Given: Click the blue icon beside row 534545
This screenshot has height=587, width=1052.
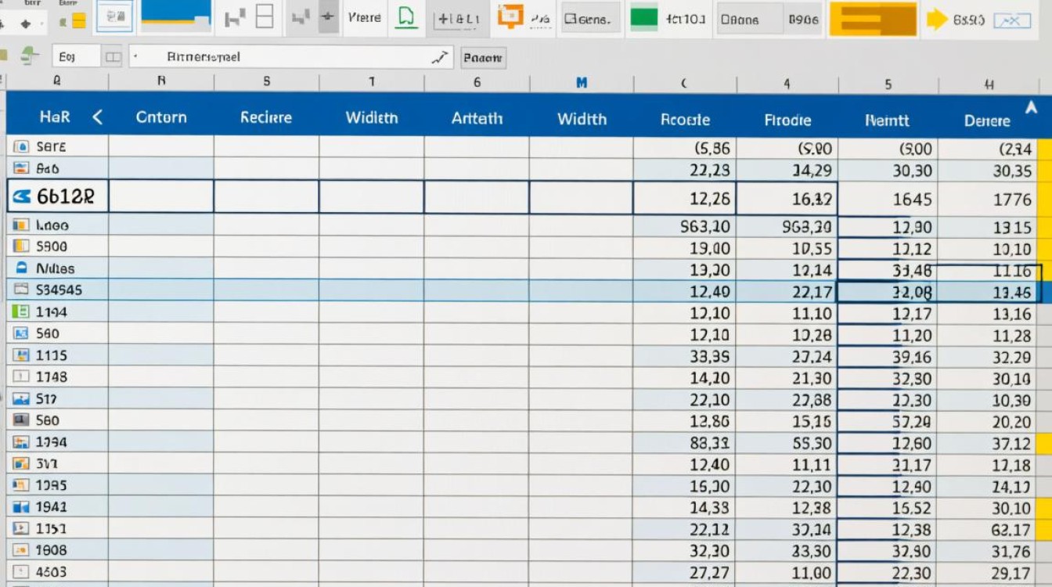Looking at the screenshot, I should coord(21,290).
